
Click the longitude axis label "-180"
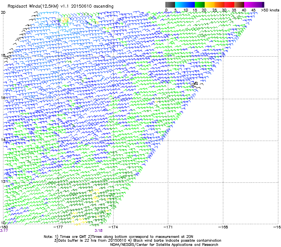pos(4,227)
